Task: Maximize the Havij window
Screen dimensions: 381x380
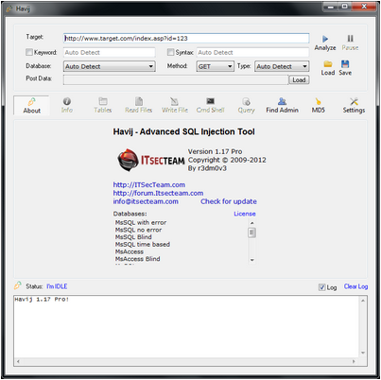Action: click(x=345, y=7)
